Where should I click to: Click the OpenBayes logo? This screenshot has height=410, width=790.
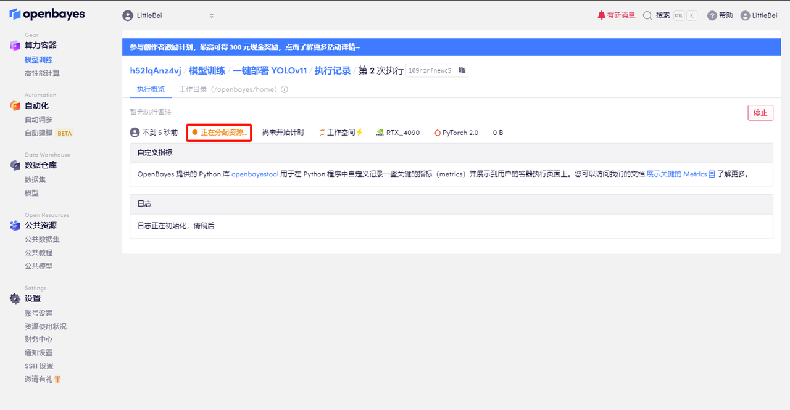47,14
